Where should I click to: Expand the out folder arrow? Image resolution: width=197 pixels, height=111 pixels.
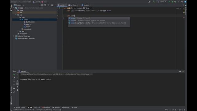click(x=16, y=13)
